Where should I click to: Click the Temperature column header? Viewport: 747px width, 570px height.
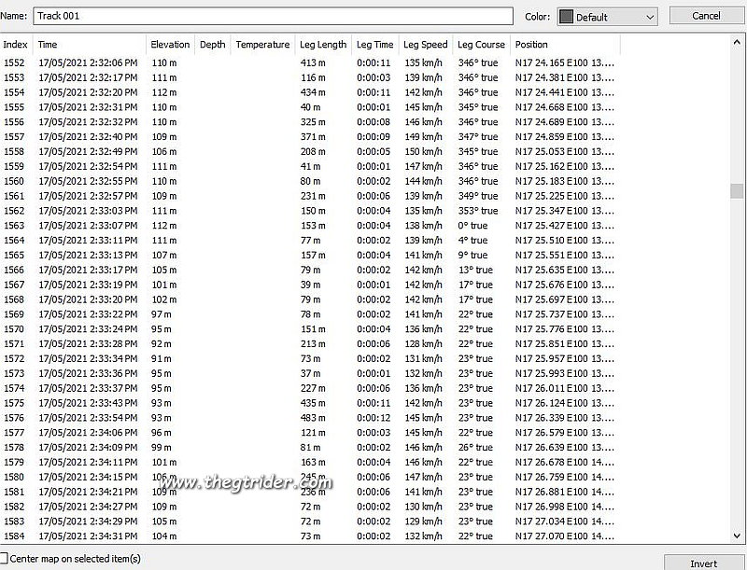point(262,45)
